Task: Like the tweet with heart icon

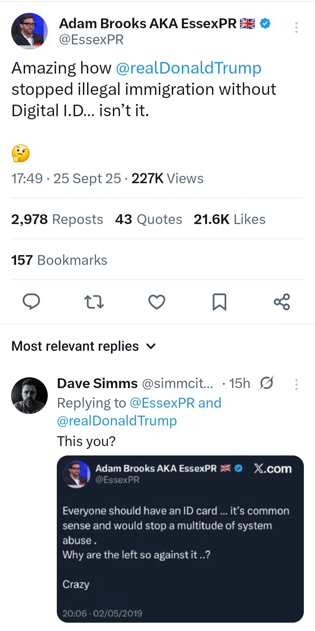Action: (x=157, y=302)
